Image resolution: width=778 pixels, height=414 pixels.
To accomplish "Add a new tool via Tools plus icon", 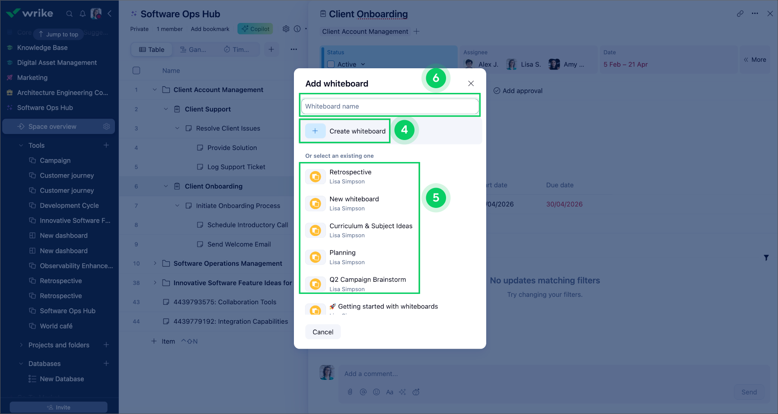I will tap(106, 145).
